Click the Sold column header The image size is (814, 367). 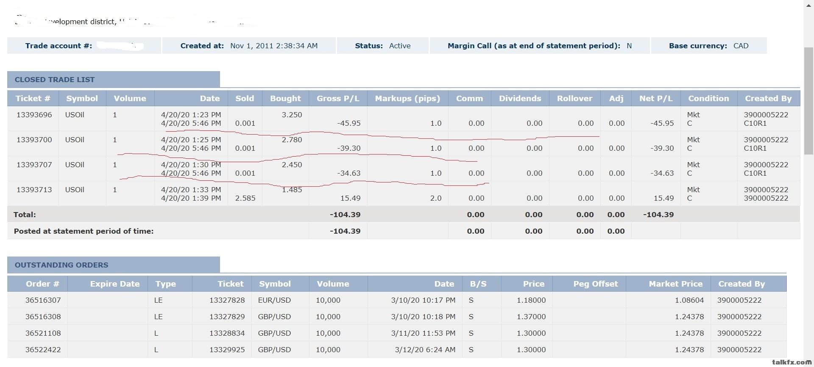(x=245, y=98)
